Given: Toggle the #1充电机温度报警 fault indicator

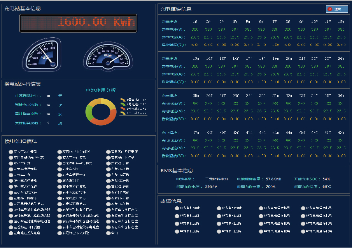Looking at the screenshot, I should (261, 208).
